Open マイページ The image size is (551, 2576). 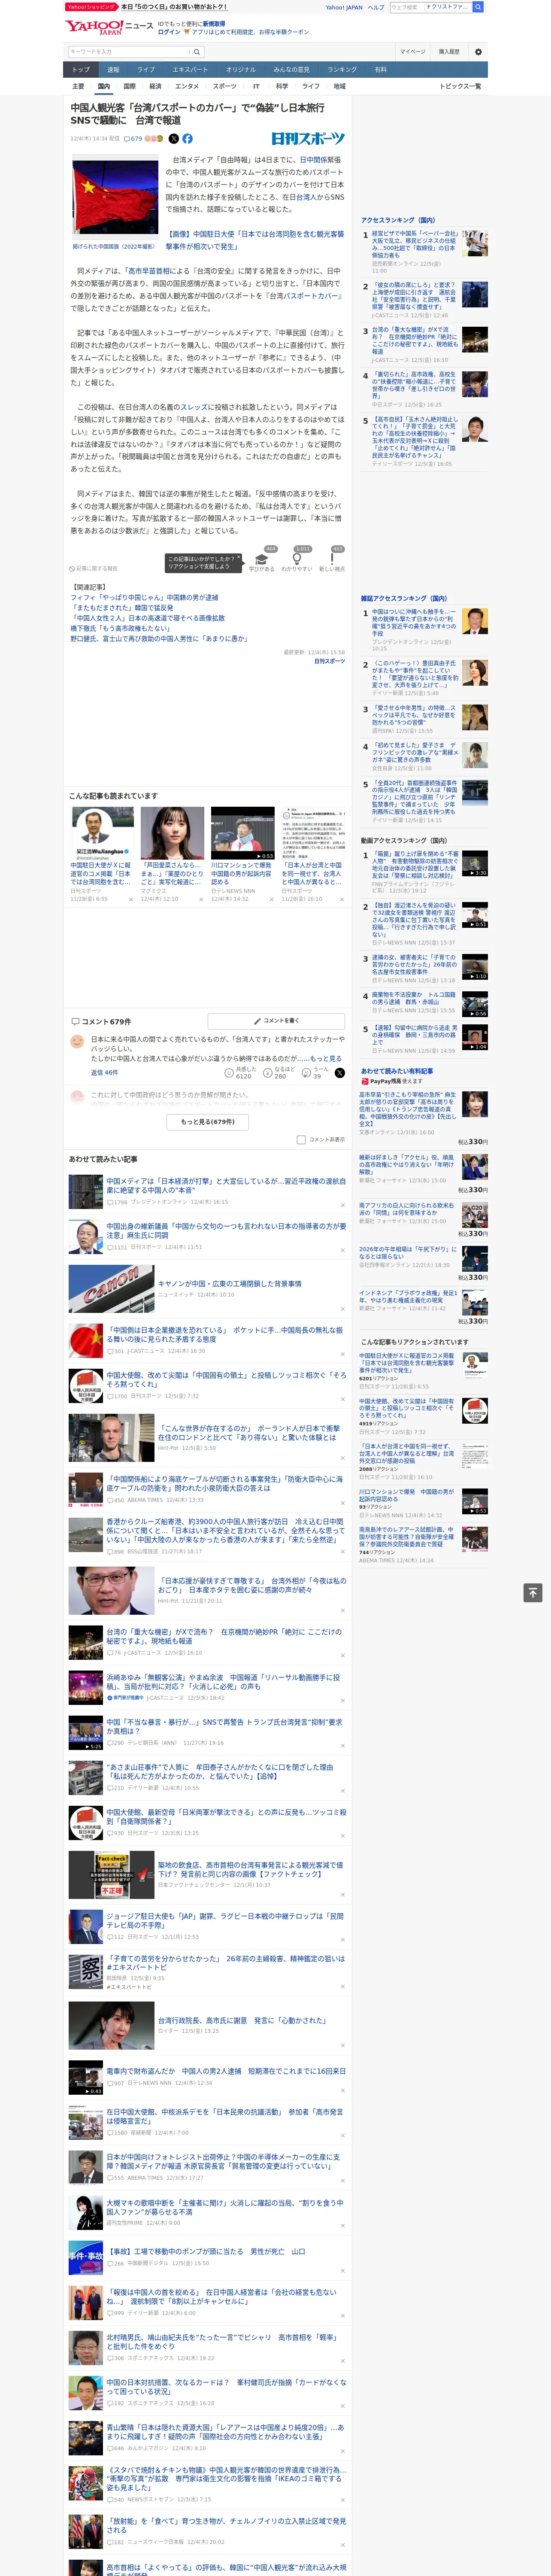[x=413, y=51]
